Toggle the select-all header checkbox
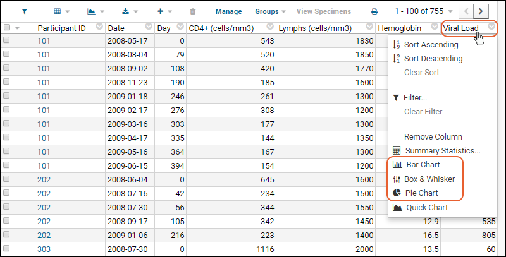 6,28
